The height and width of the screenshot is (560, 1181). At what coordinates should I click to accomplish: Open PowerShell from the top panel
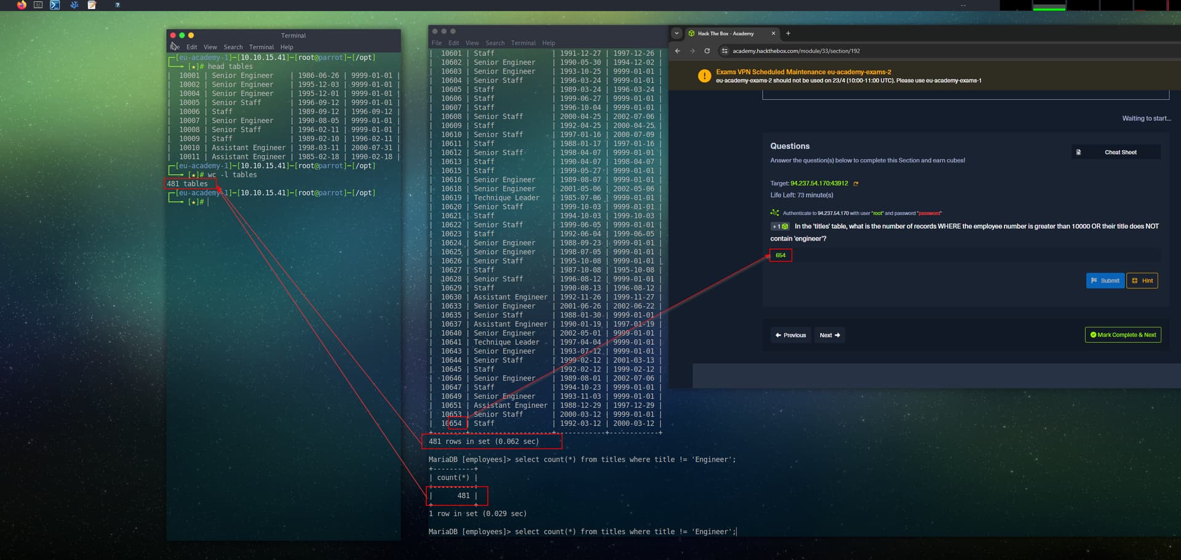coord(55,5)
